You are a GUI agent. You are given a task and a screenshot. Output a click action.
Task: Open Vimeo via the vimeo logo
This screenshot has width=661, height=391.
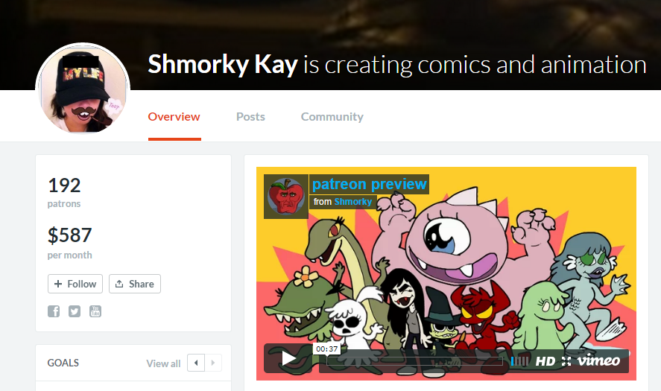pos(598,360)
